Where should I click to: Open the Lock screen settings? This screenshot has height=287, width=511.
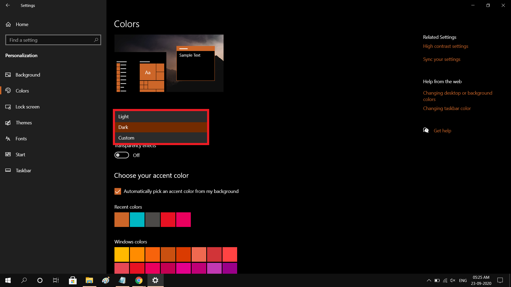[x=27, y=107]
